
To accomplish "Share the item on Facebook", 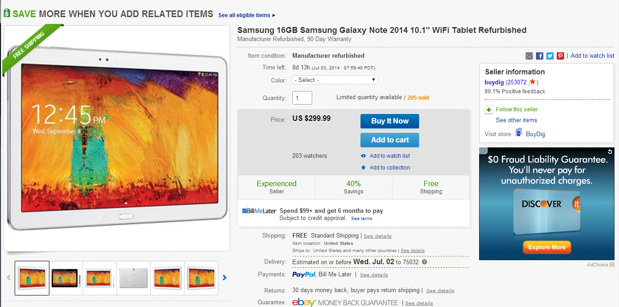I will click(540, 56).
